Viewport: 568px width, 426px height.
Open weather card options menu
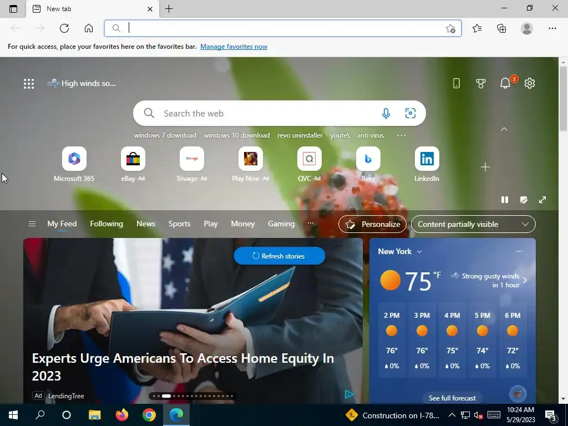(519, 251)
